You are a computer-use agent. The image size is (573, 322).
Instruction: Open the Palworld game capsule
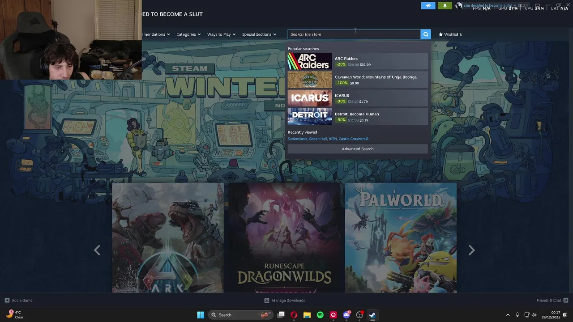point(401,237)
